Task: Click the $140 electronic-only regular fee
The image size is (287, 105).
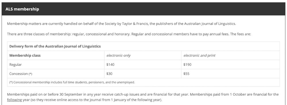Action: tap(110, 65)
